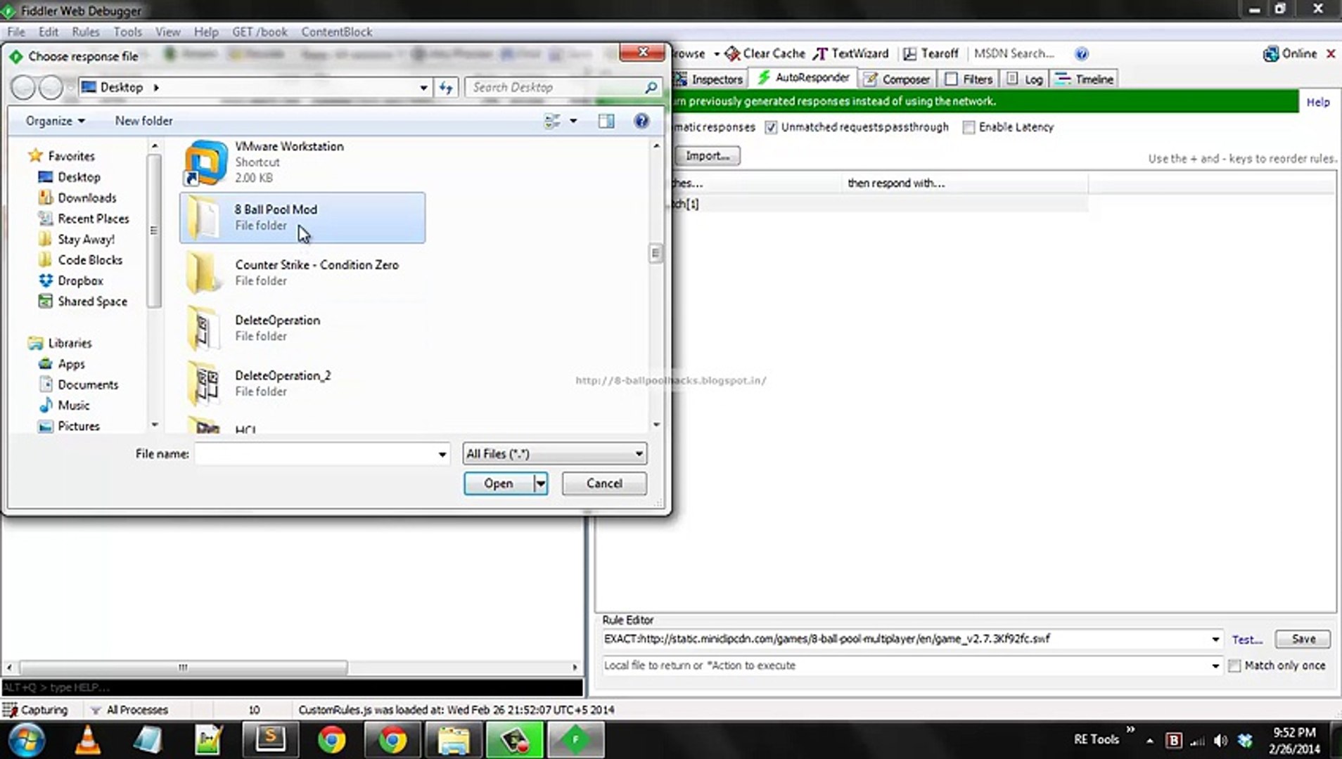Click the Save button in Rule Editor
The height and width of the screenshot is (759, 1342).
(x=1303, y=639)
